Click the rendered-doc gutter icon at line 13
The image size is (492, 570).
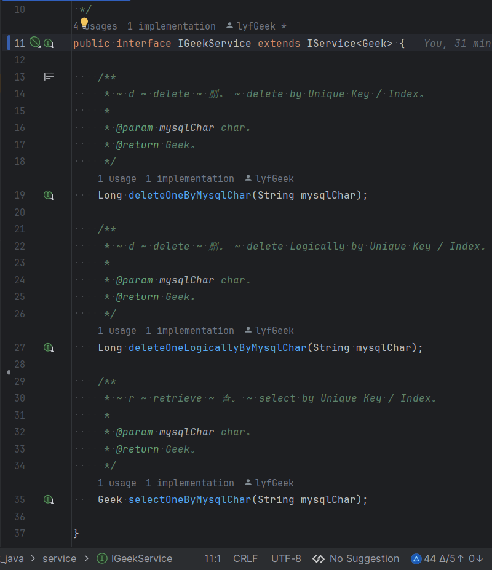[47, 76]
